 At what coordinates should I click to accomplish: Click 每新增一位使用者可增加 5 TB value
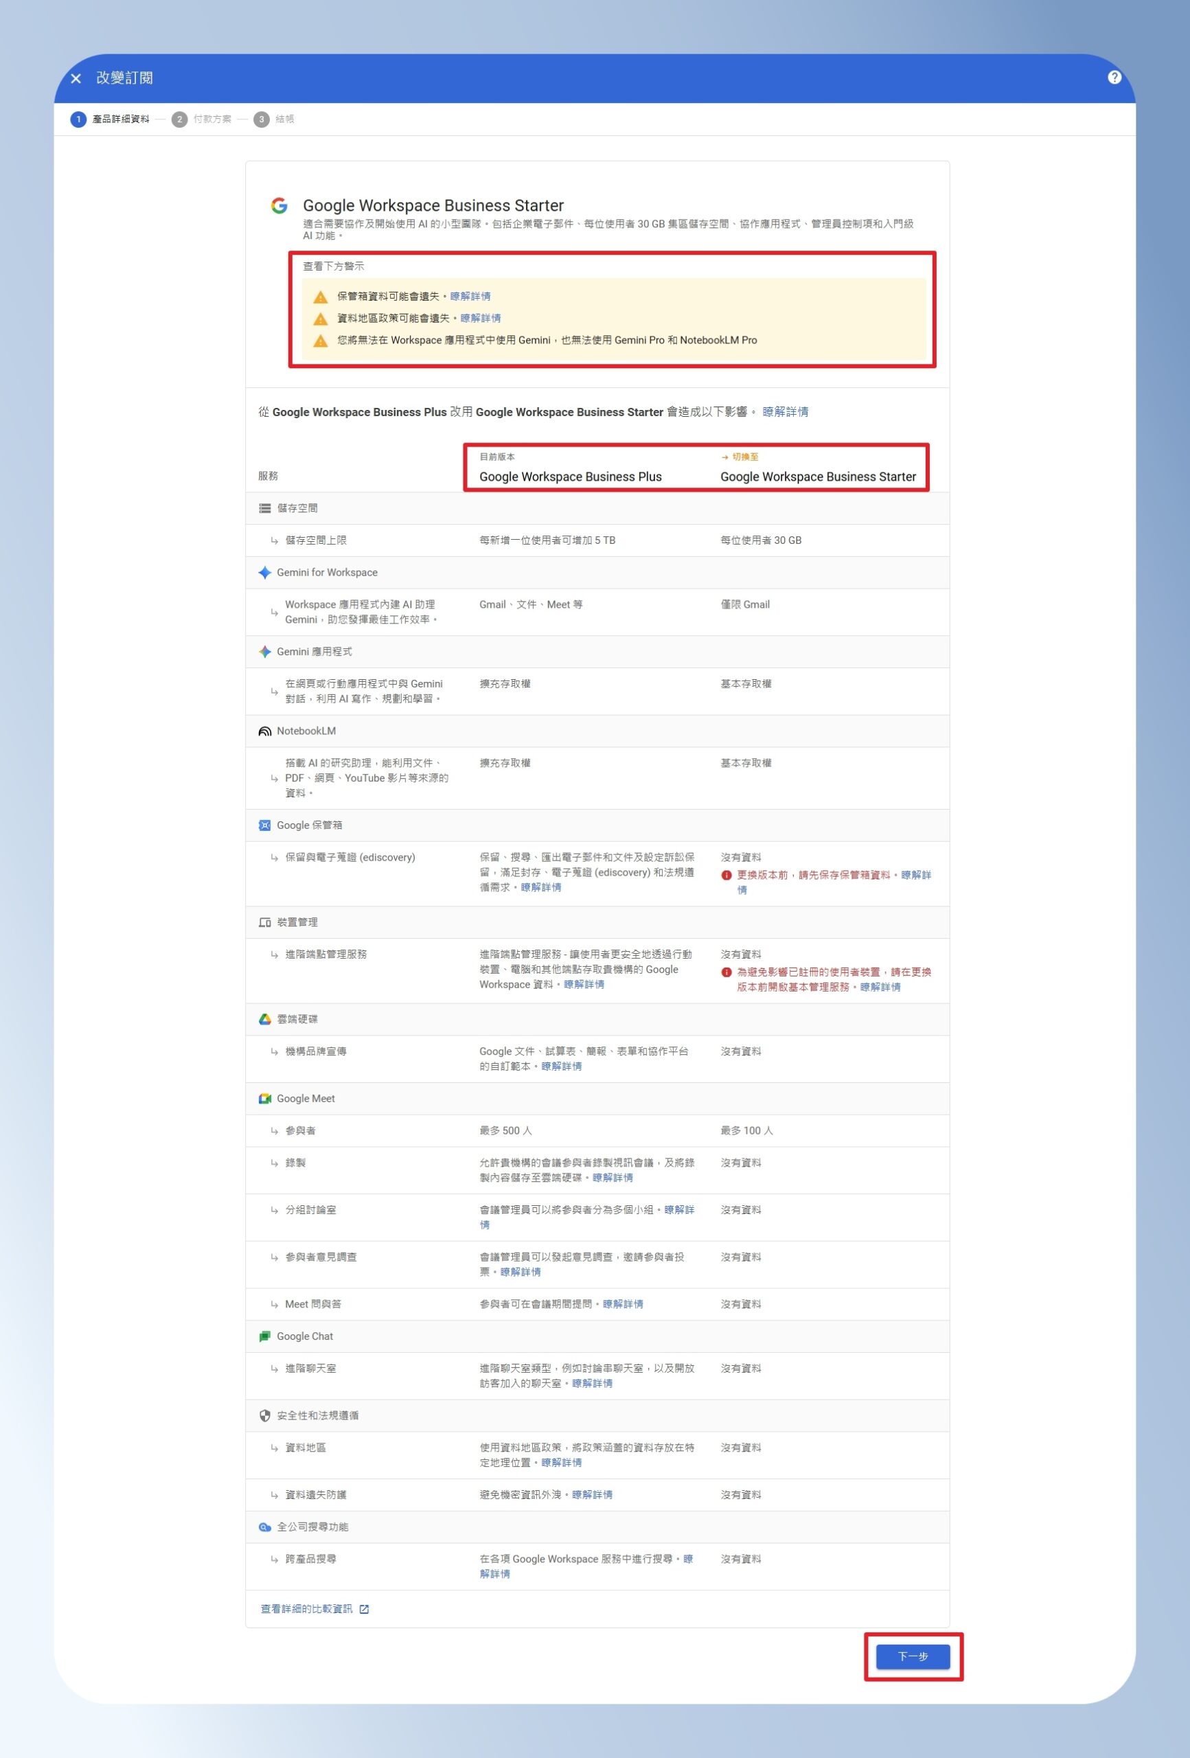pyautogui.click(x=548, y=540)
